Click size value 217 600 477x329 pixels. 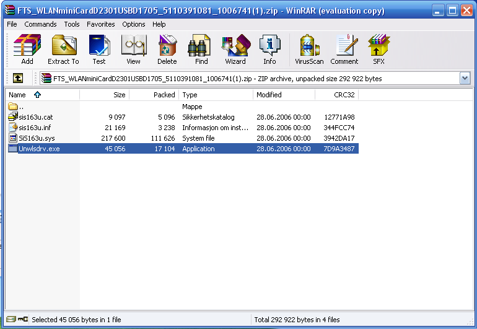(113, 138)
